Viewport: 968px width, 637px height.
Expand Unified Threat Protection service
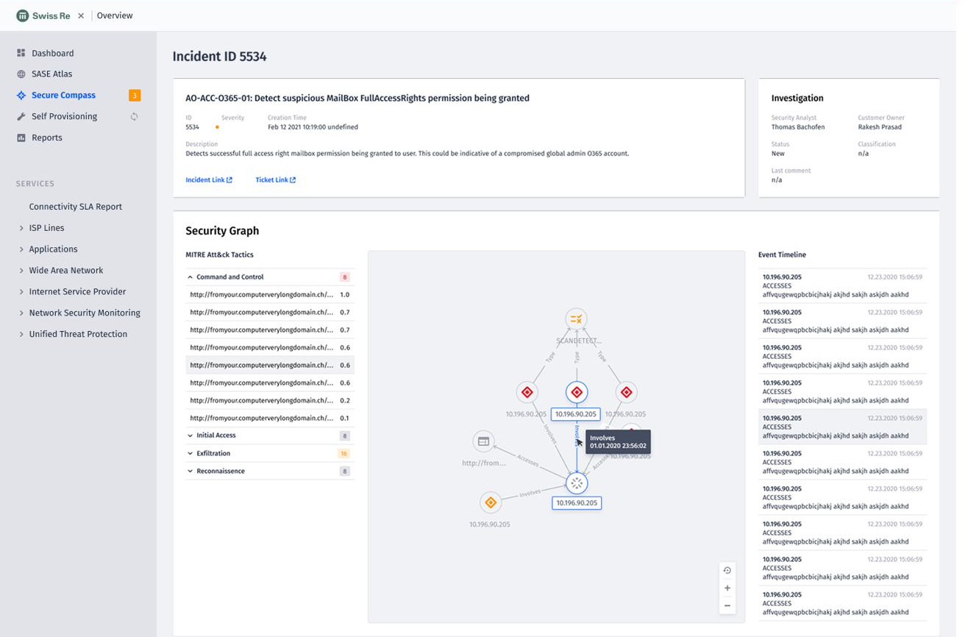78,334
